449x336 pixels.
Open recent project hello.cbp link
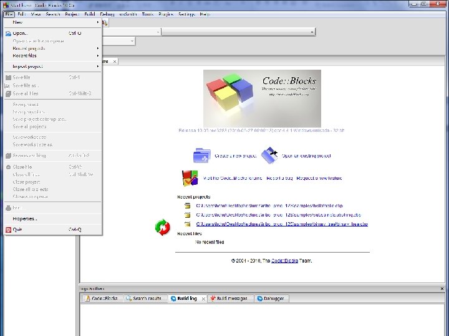point(269,206)
